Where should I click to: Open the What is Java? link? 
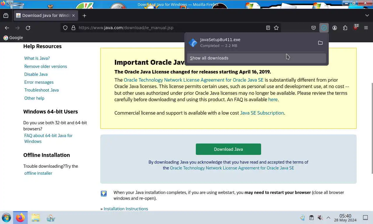pyautogui.click(x=37, y=58)
